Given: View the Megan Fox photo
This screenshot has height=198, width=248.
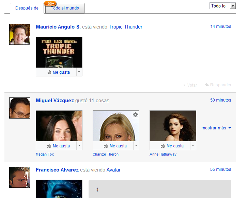Looking at the screenshot, I should tap(59, 126).
